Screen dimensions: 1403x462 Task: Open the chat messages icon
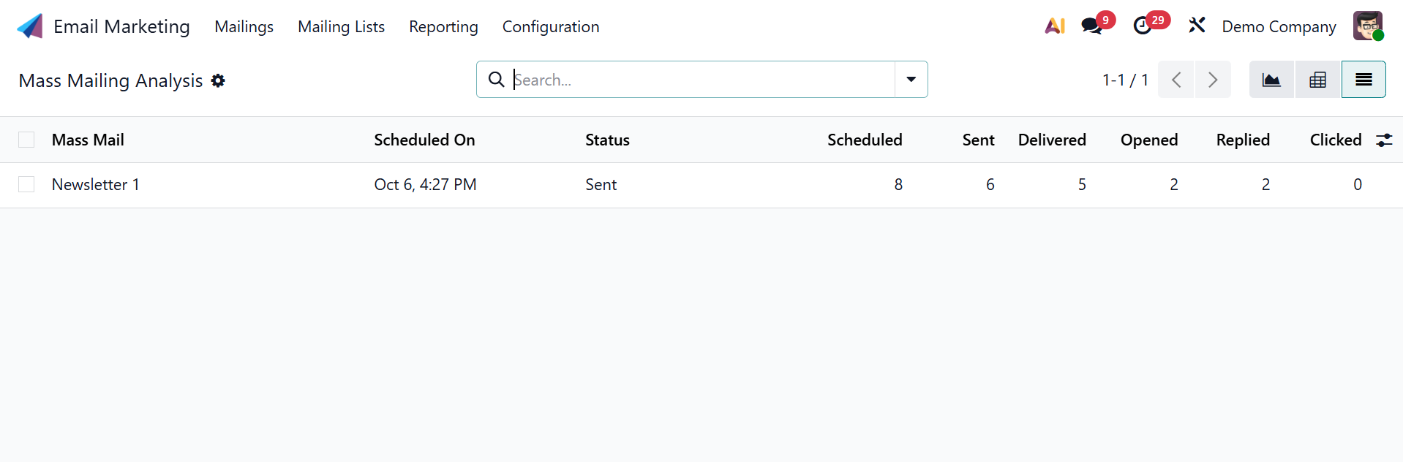pos(1091,26)
